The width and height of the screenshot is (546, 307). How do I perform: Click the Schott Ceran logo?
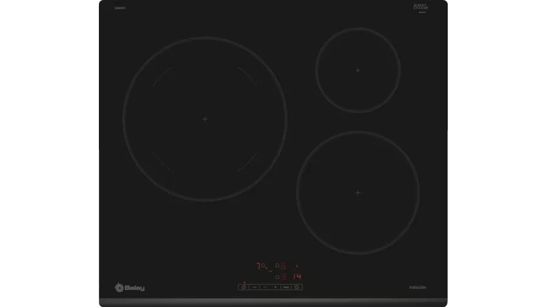[420, 7]
